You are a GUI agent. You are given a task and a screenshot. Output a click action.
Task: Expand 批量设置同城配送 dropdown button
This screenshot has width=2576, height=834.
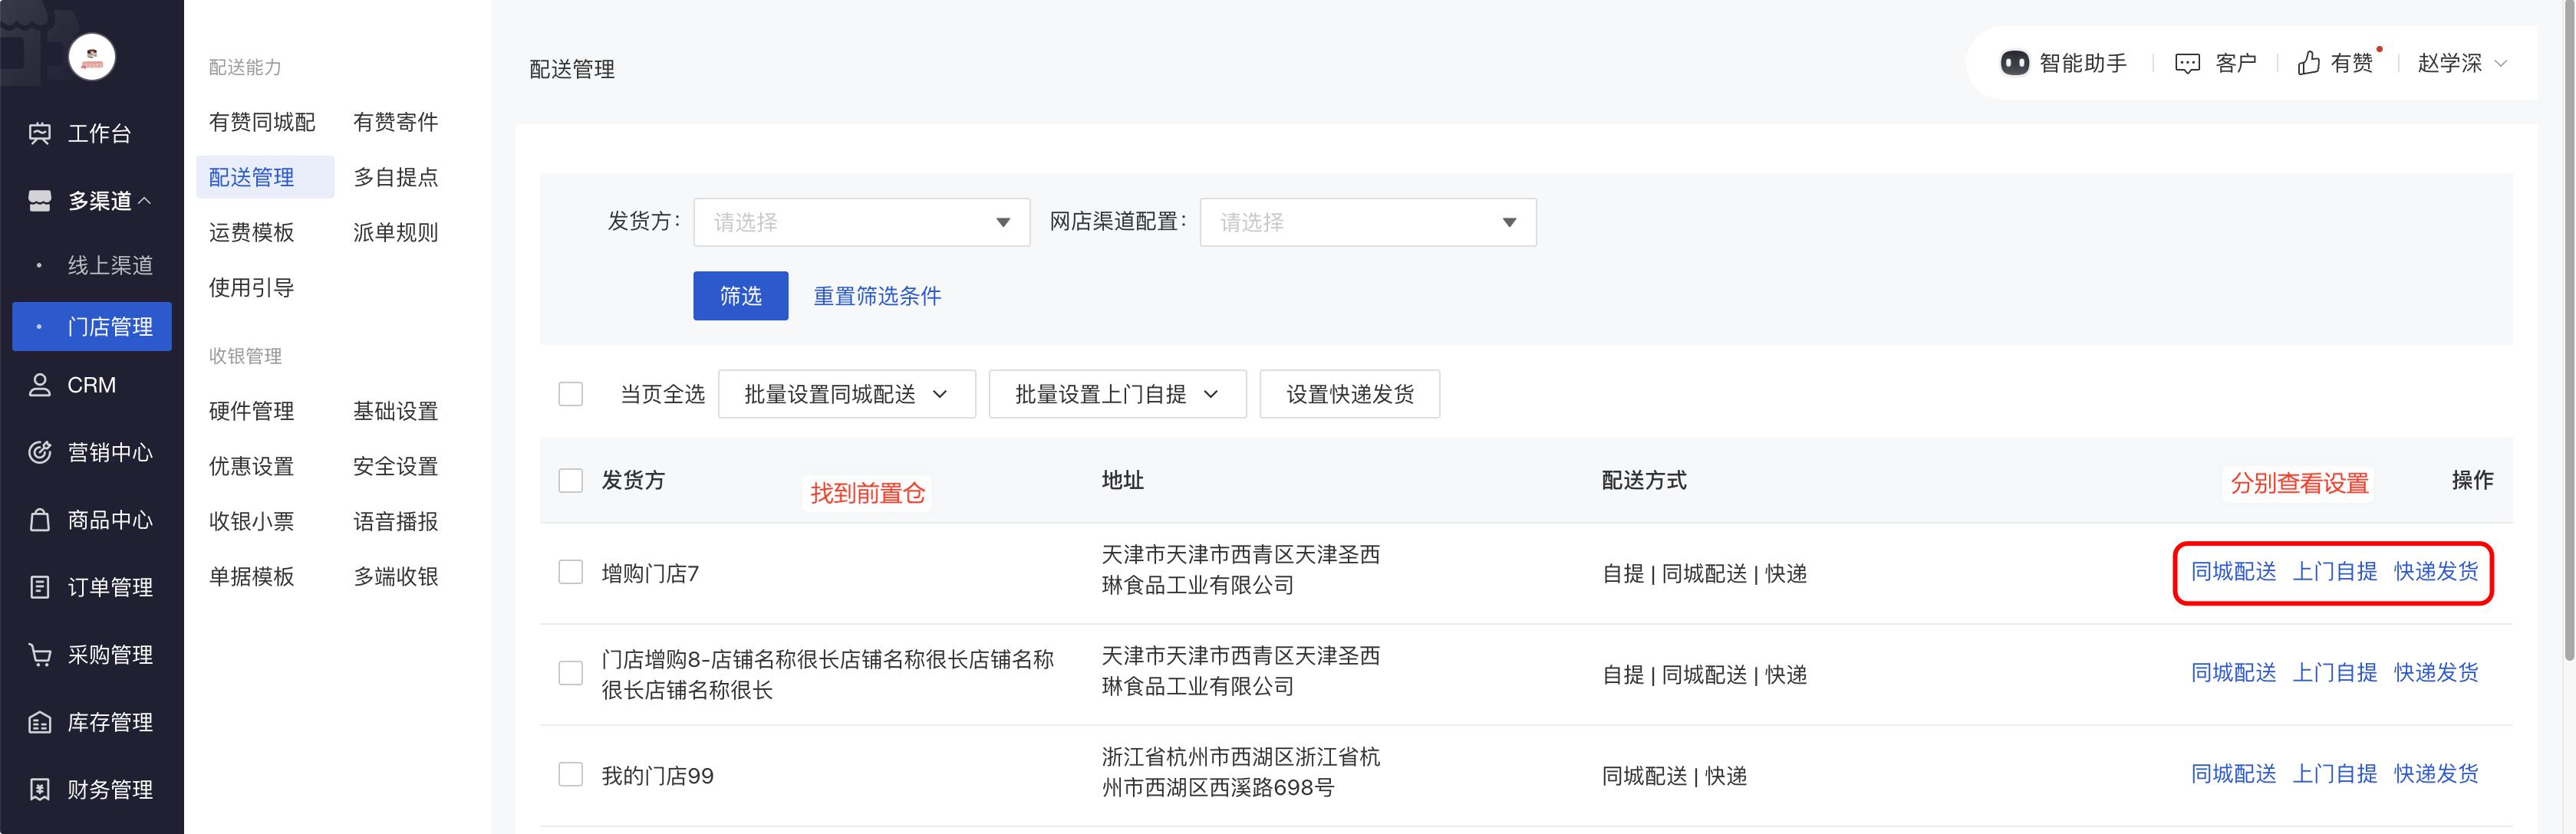(x=846, y=395)
